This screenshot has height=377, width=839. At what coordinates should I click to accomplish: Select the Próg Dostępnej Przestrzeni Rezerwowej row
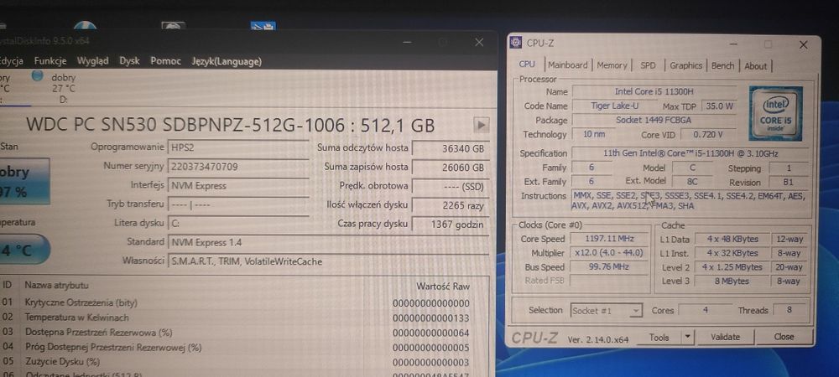[x=236, y=348]
